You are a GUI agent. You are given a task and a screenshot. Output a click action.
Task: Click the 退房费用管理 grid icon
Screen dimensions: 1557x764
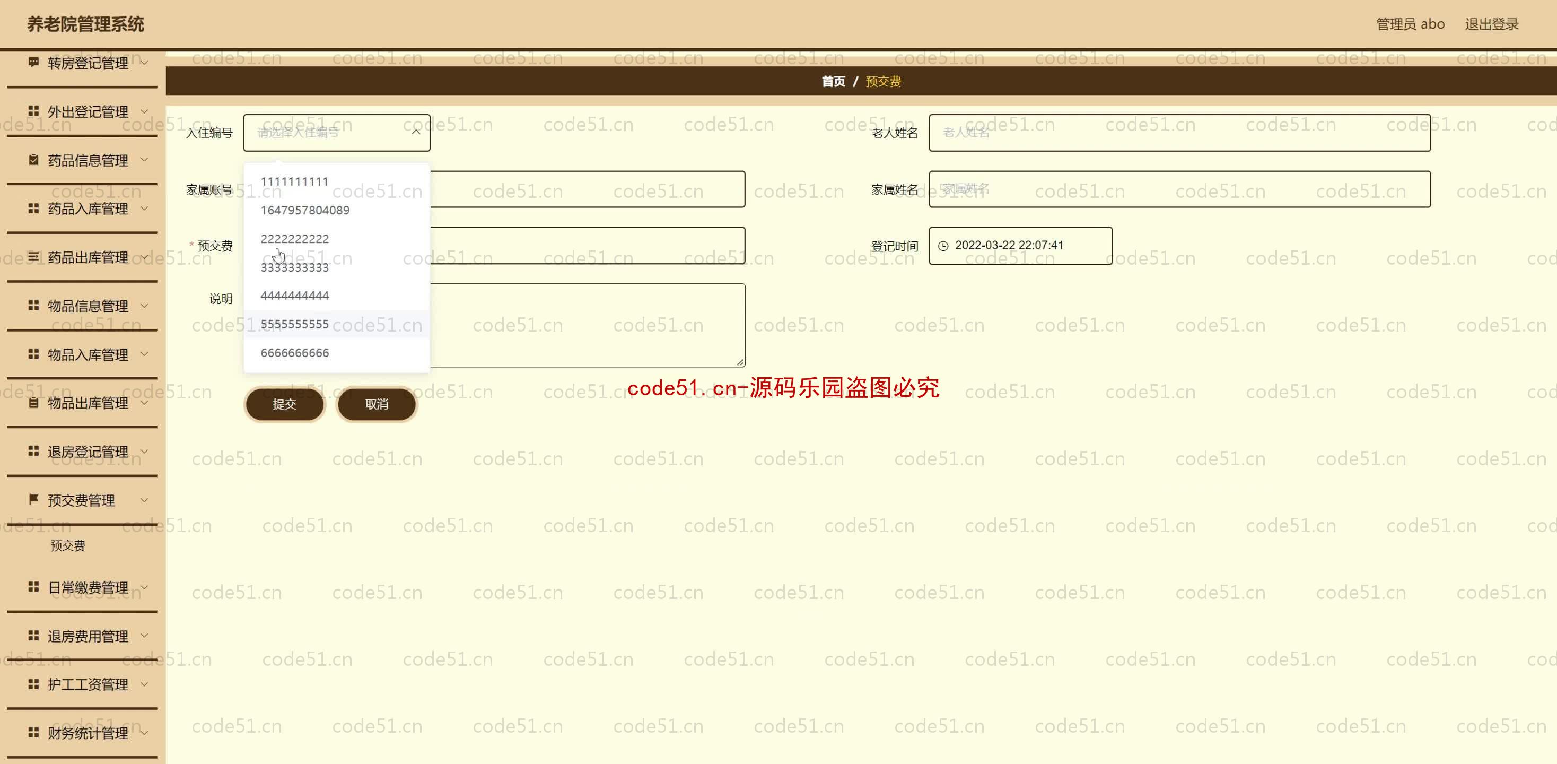(x=34, y=636)
